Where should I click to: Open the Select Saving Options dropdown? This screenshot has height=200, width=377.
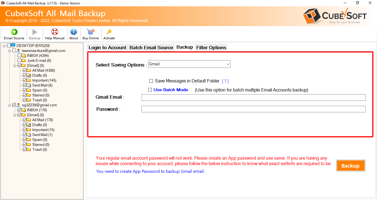point(189,64)
